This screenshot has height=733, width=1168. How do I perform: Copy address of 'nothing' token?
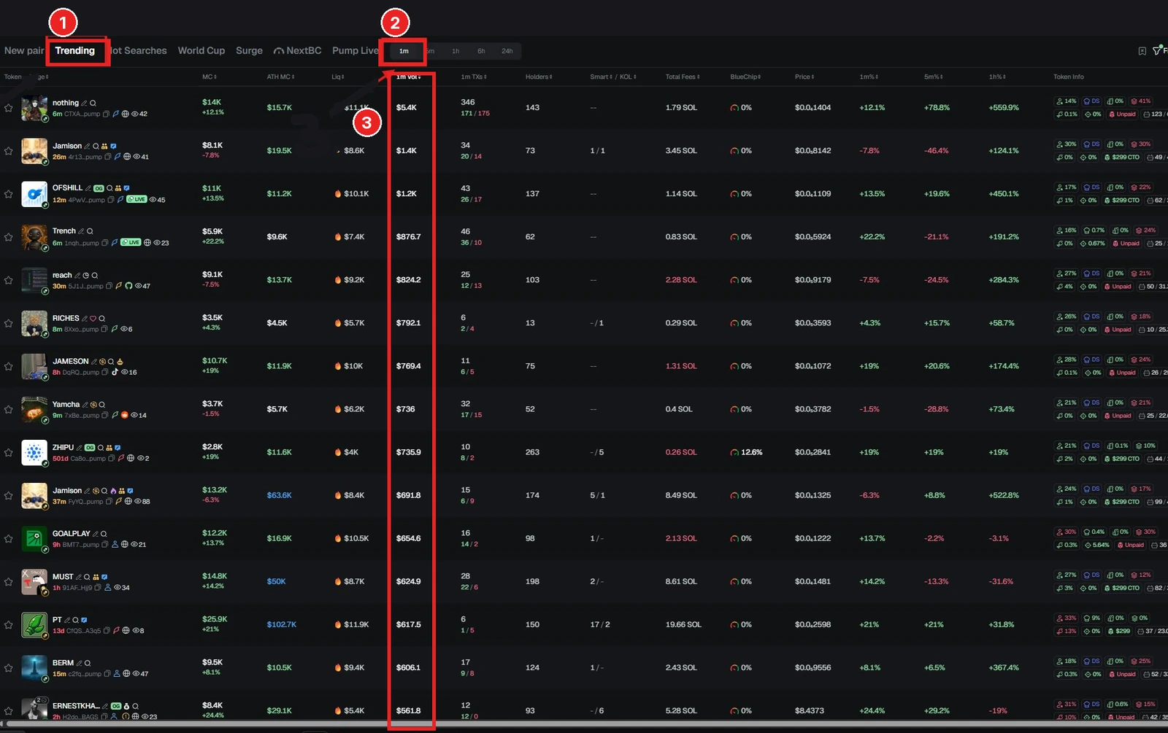107,114
